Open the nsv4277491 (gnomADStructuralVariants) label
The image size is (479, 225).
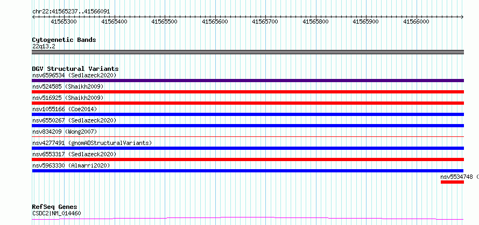91,143
